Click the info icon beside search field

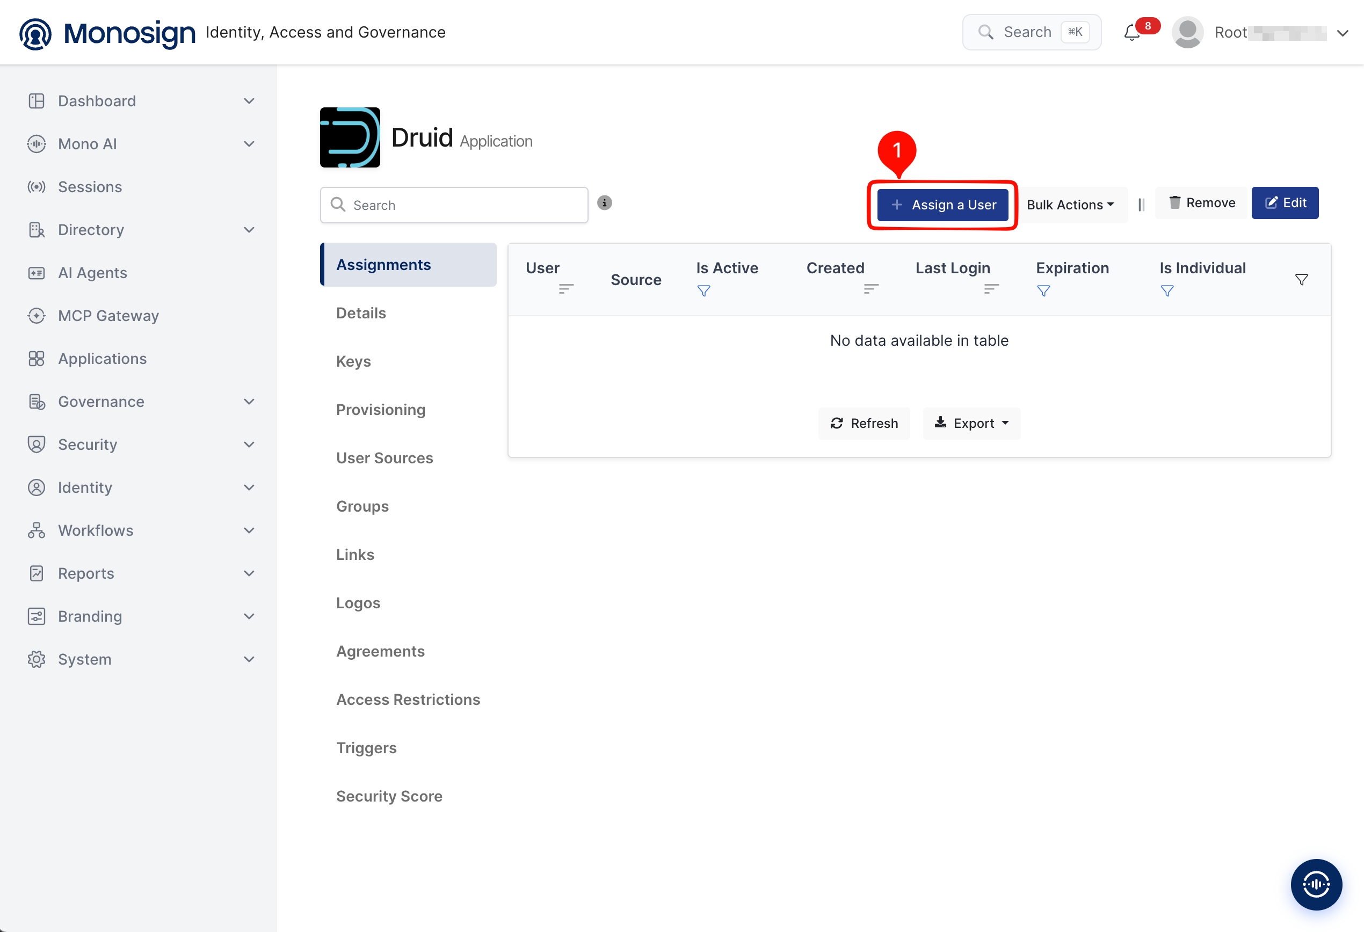point(605,203)
